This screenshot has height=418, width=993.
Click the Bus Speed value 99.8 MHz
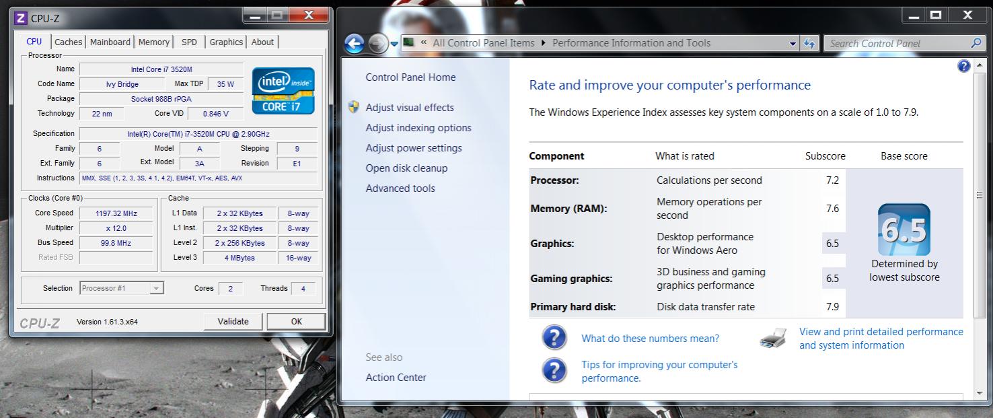(x=116, y=242)
